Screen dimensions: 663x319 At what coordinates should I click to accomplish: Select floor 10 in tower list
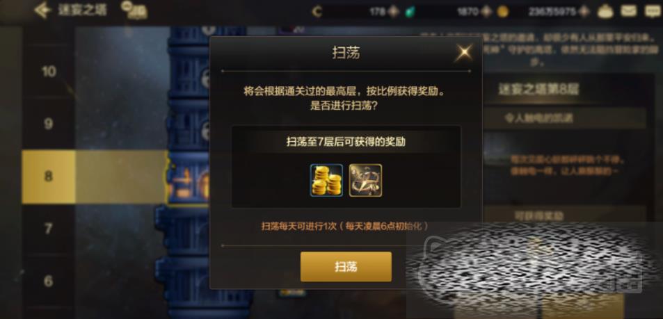(x=49, y=72)
